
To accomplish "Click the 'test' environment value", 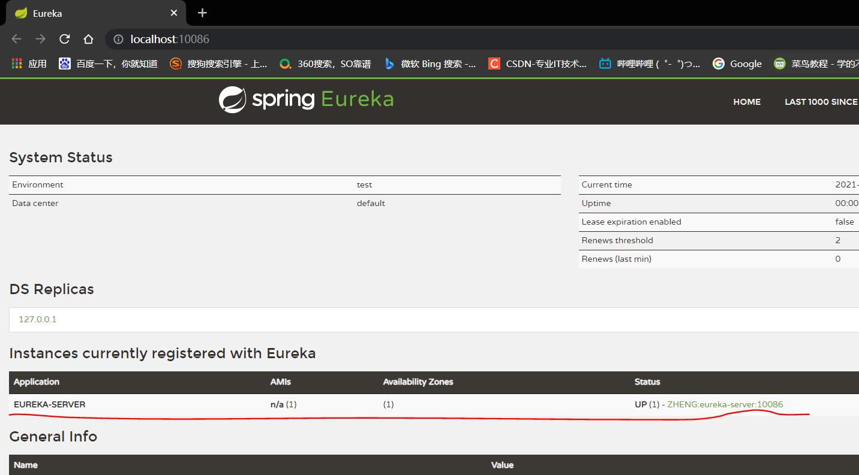I will [364, 184].
